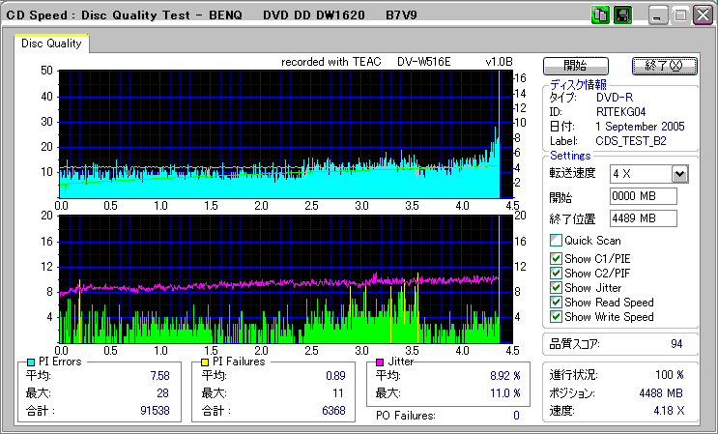Image resolution: width=718 pixels, height=434 pixels.
Task: Minimize the CD Speed window
Action: pyautogui.click(x=658, y=15)
